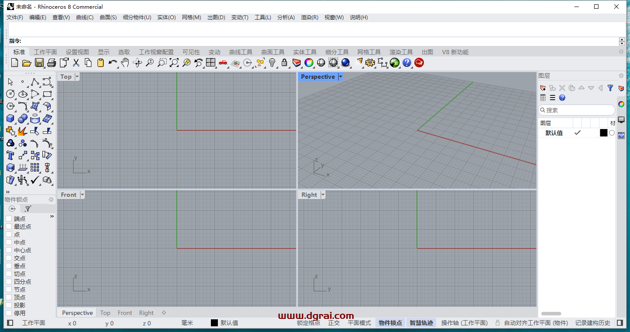
Task: Click the Zoom Extents icon
Action: 174,63
